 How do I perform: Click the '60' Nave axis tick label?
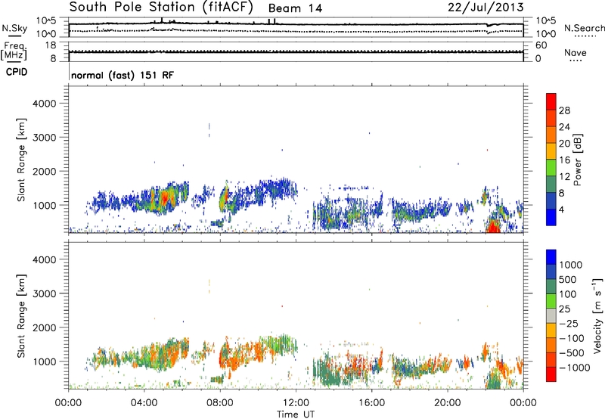coord(541,45)
